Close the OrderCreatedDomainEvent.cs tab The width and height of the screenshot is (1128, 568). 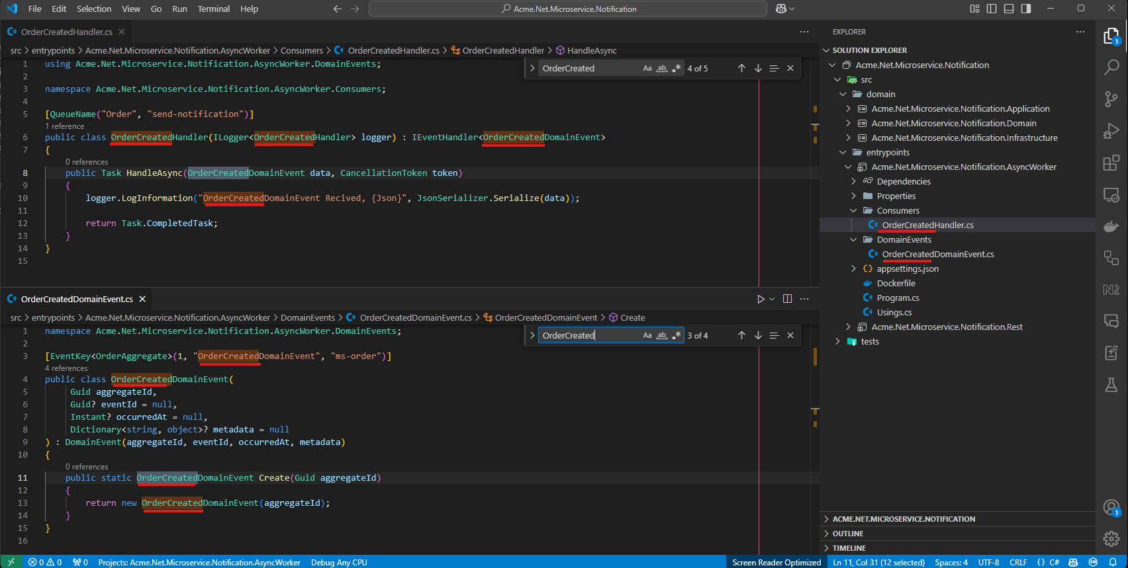142,299
